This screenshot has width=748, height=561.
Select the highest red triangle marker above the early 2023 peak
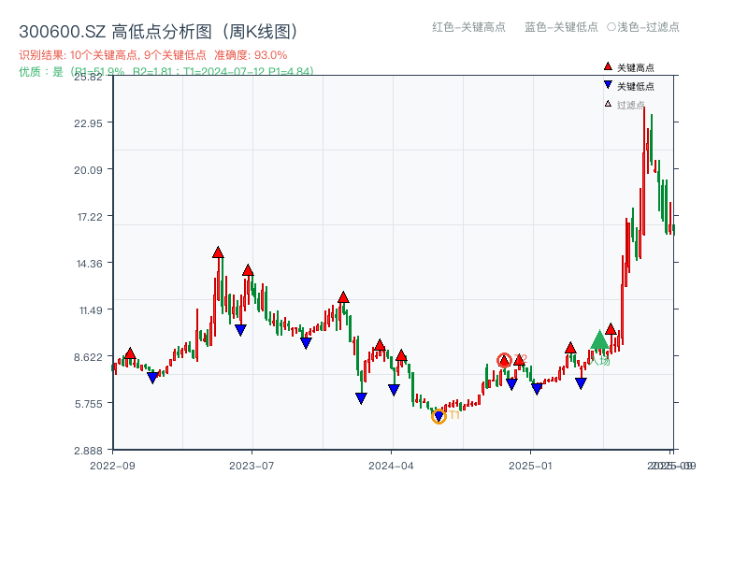click(218, 252)
